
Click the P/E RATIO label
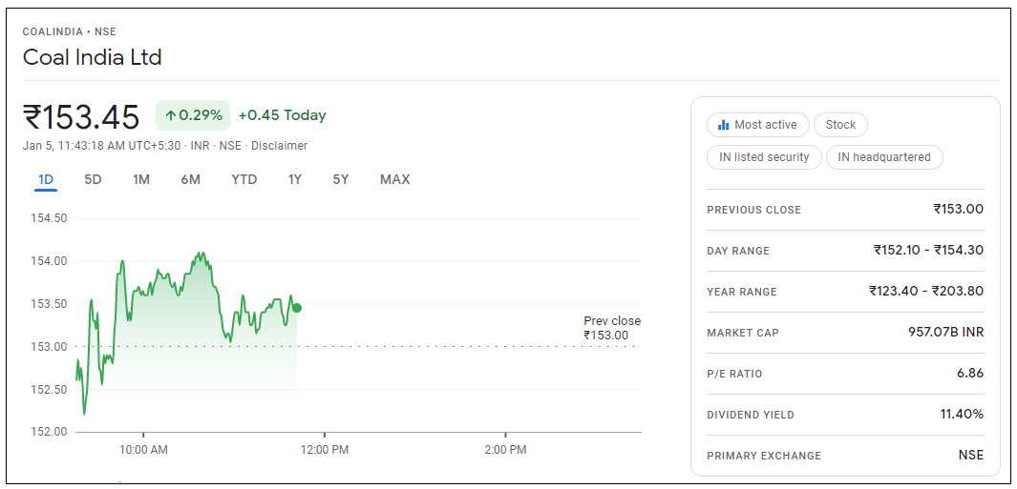[x=735, y=374]
